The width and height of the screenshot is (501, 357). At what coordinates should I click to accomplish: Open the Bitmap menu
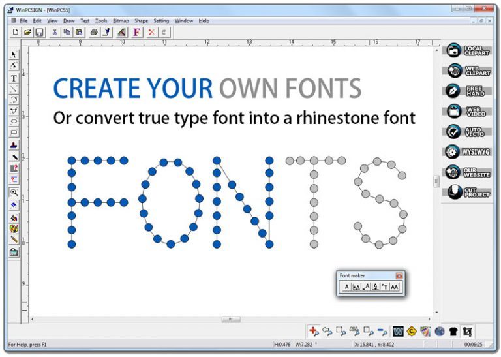(x=121, y=21)
